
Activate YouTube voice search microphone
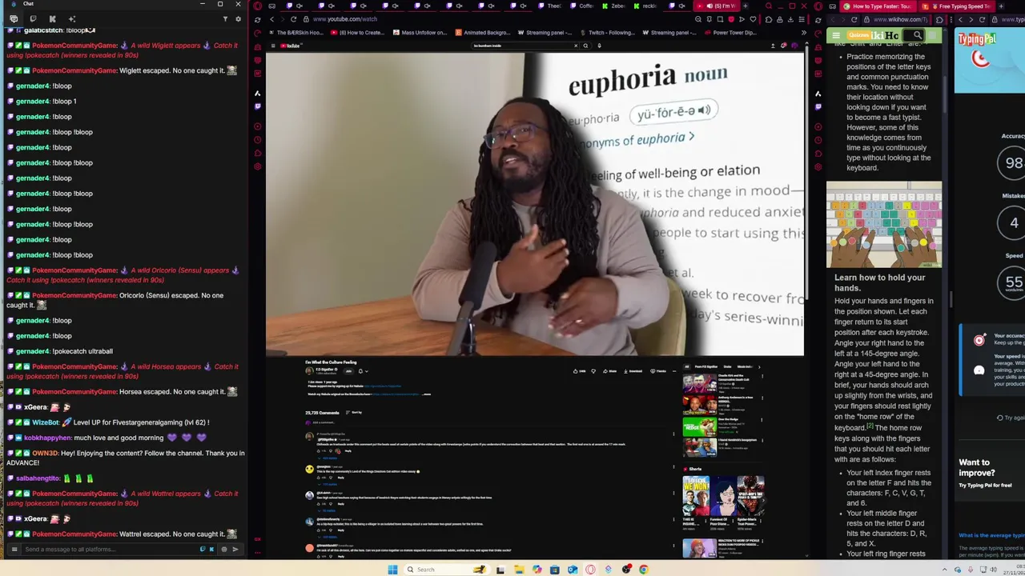click(x=600, y=46)
